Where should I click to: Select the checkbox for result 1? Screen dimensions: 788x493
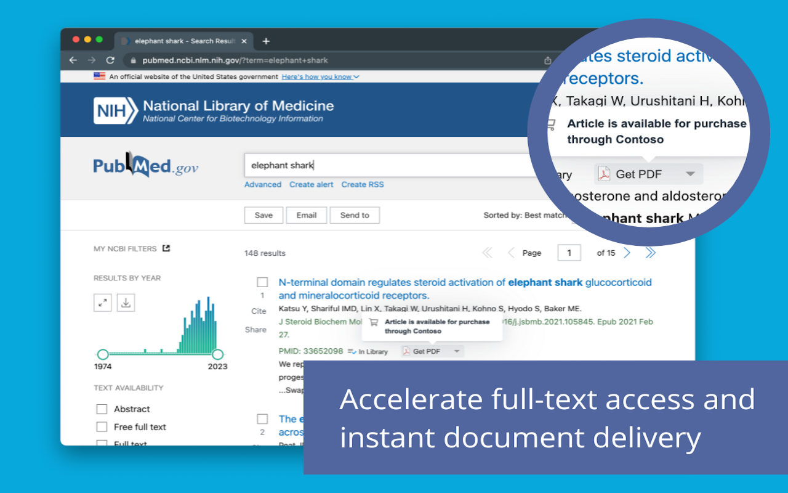click(x=262, y=282)
